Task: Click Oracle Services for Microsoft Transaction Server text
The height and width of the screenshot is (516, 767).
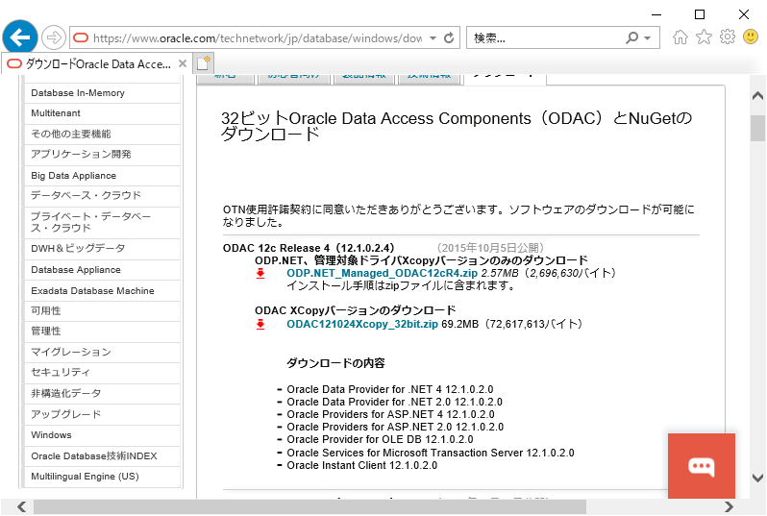Action: pyautogui.click(x=431, y=453)
